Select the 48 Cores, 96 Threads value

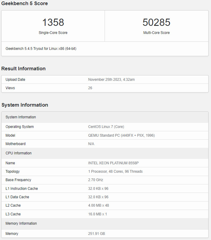click(x=115, y=172)
